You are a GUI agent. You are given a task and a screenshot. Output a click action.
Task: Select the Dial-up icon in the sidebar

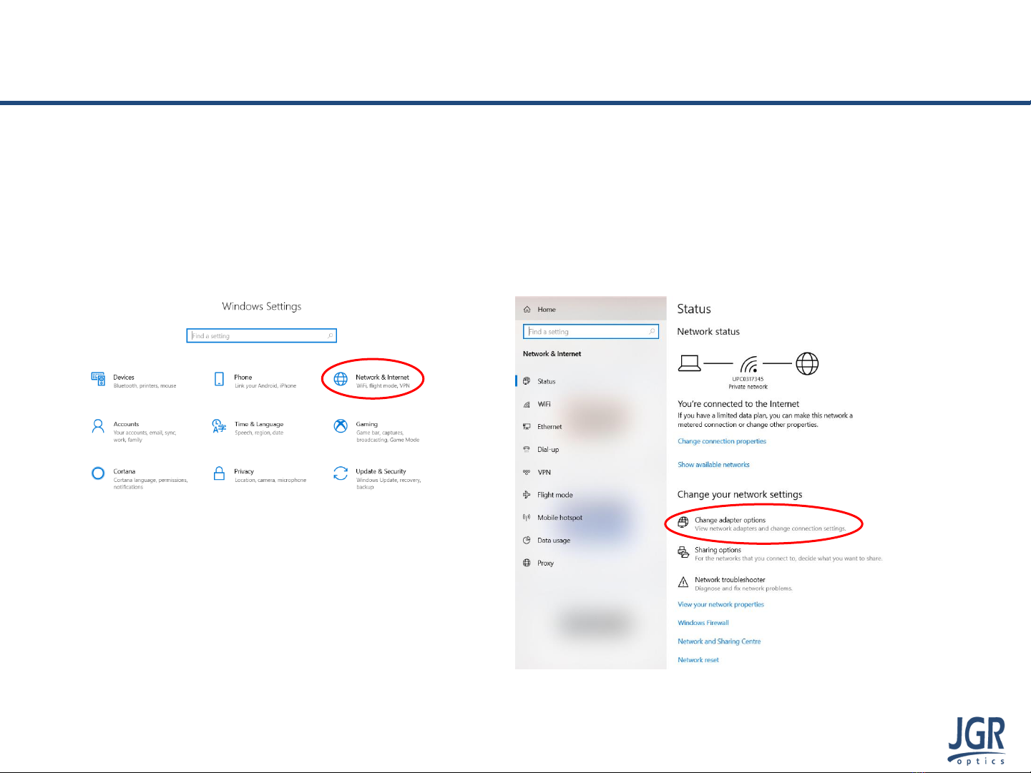click(527, 450)
